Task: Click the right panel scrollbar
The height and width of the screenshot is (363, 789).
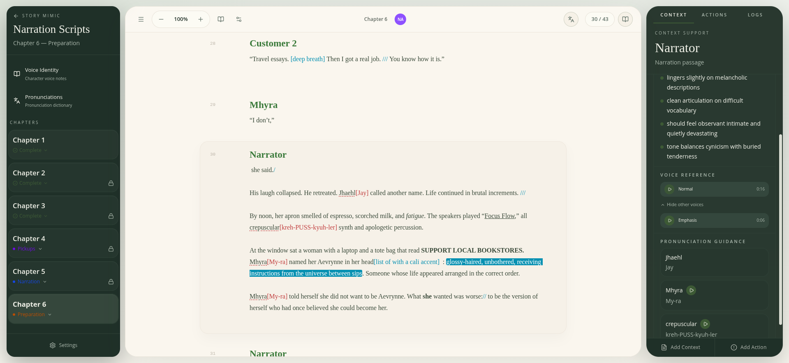Action: [780, 229]
